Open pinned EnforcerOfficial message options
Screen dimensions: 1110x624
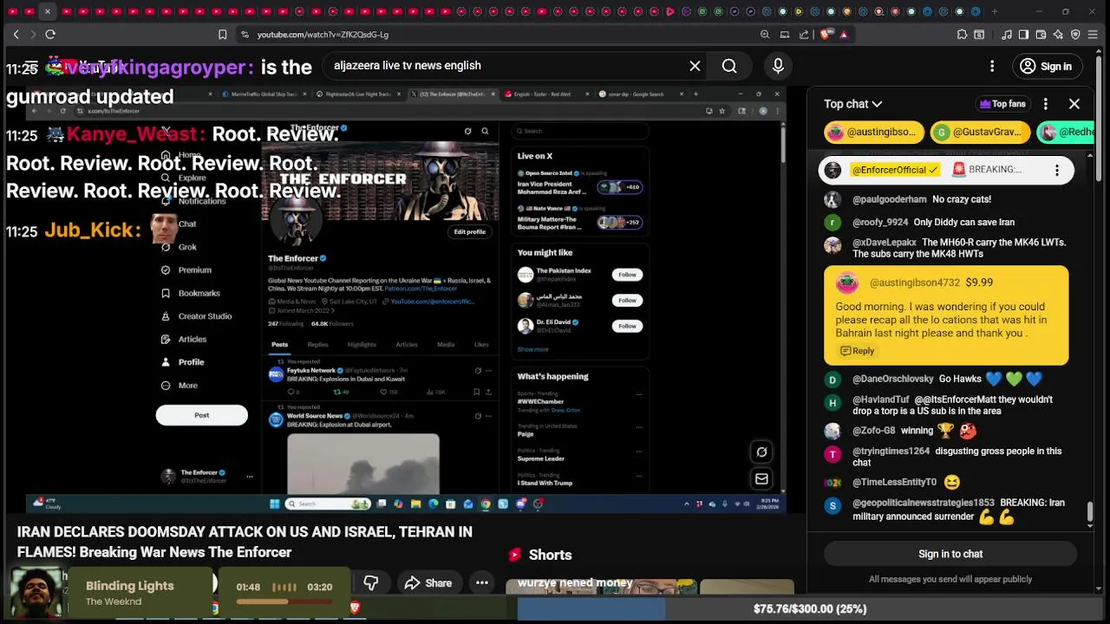[1057, 171]
